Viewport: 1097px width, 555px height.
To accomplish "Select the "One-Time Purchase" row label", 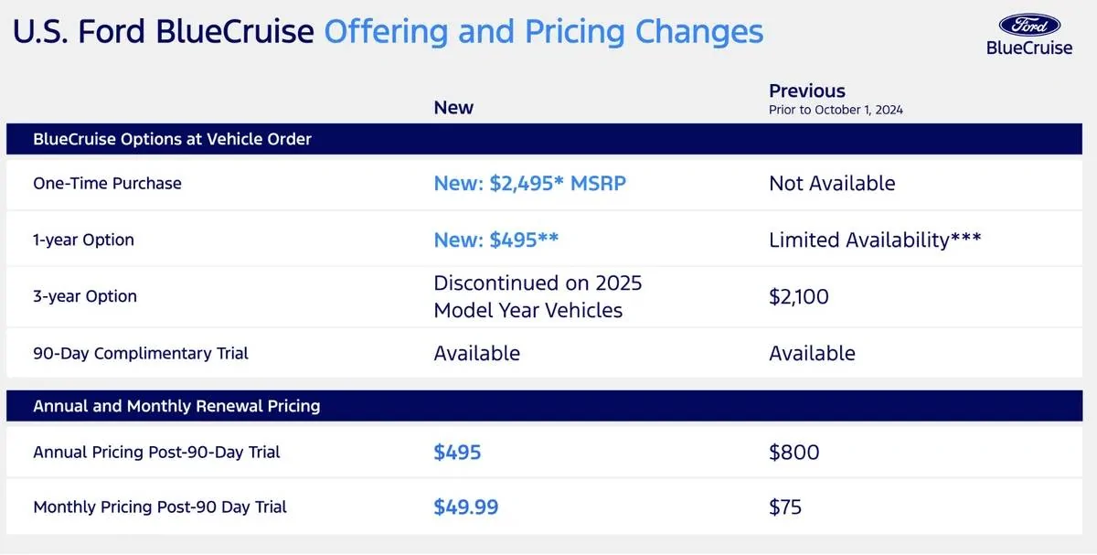I will coord(107,183).
